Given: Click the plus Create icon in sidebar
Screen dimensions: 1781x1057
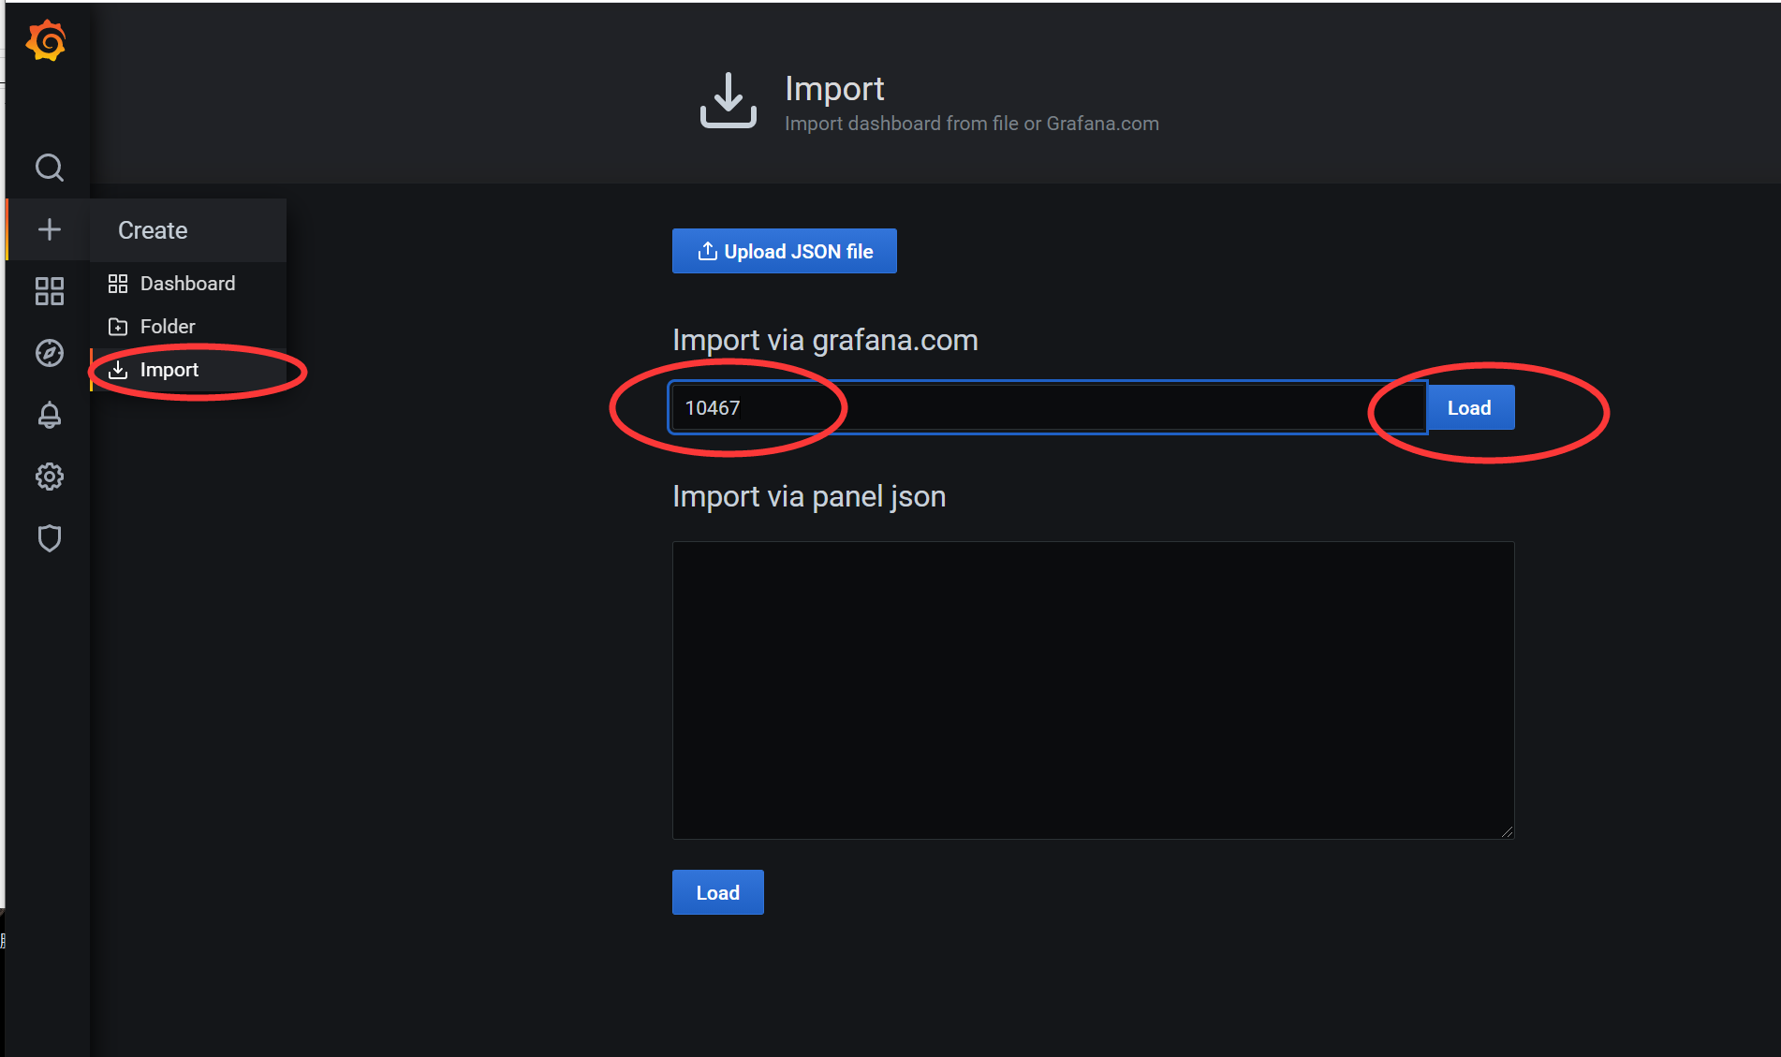Looking at the screenshot, I should click(50, 229).
